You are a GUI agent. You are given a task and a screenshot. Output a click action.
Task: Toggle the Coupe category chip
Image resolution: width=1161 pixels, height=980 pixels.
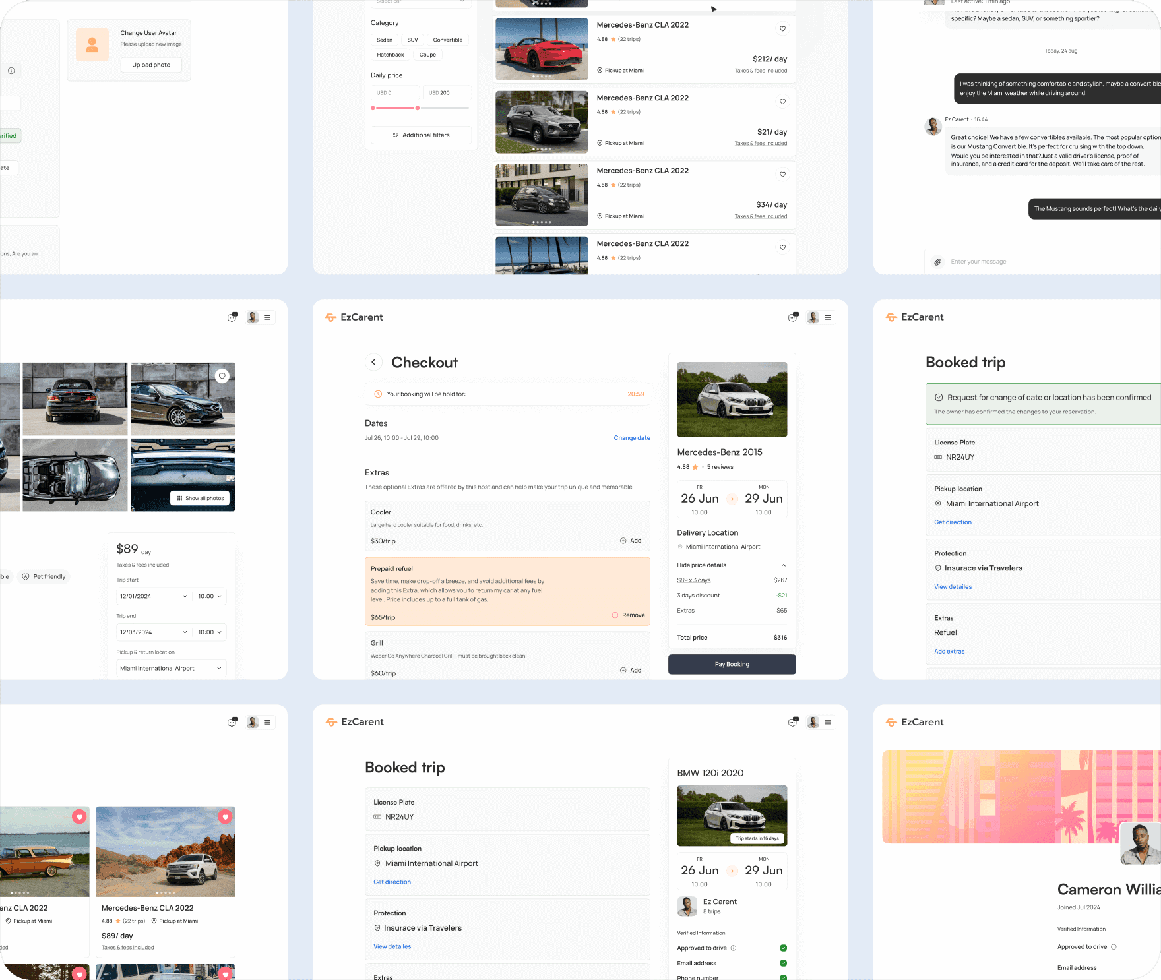pos(427,55)
